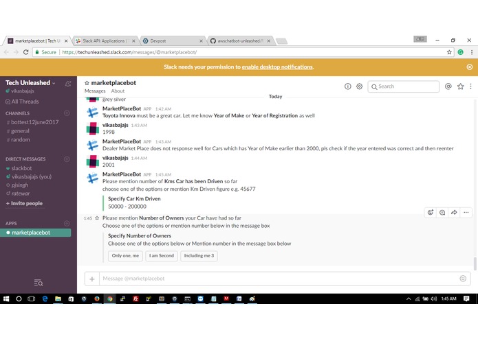Open Chrome menu three dots

pyautogui.click(x=472, y=52)
